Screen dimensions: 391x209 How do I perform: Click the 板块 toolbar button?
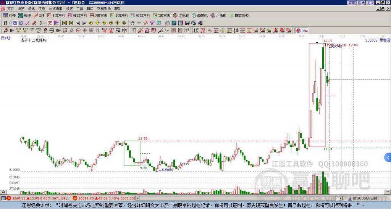(x=25, y=15)
